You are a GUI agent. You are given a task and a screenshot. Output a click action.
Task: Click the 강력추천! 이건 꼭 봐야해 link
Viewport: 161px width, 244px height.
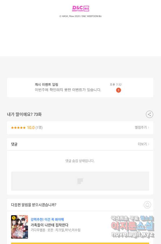pyautogui.click(x=47, y=219)
